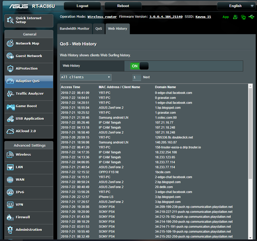Turn off the Web History switch
This screenshot has width=257, height=241.
[x=139, y=66]
